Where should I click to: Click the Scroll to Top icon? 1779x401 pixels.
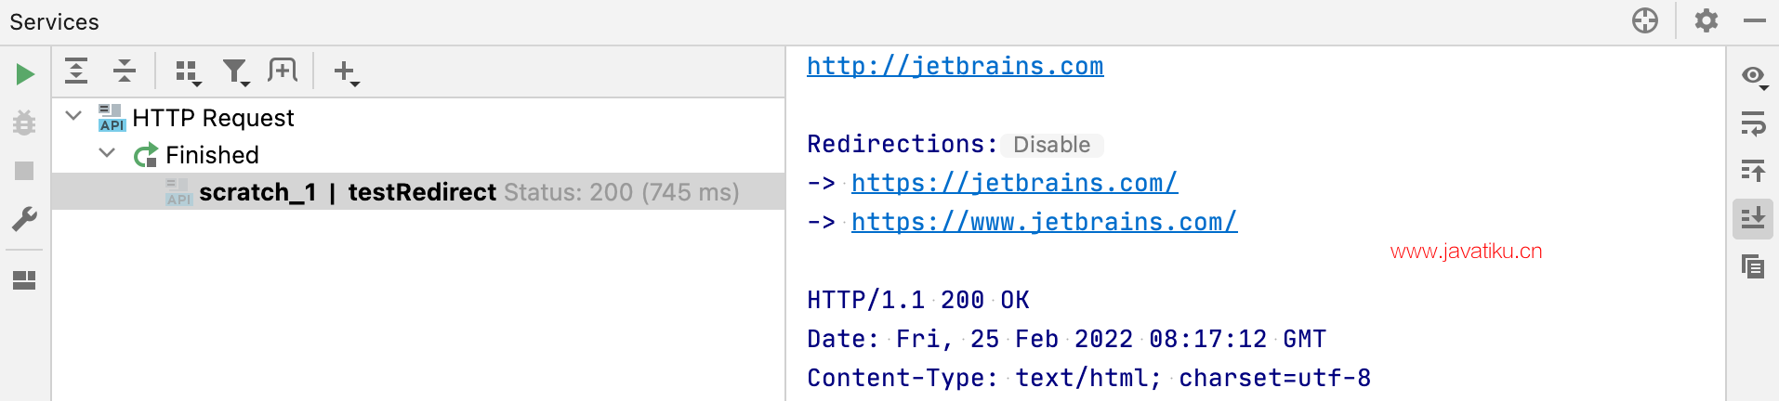[1753, 171]
